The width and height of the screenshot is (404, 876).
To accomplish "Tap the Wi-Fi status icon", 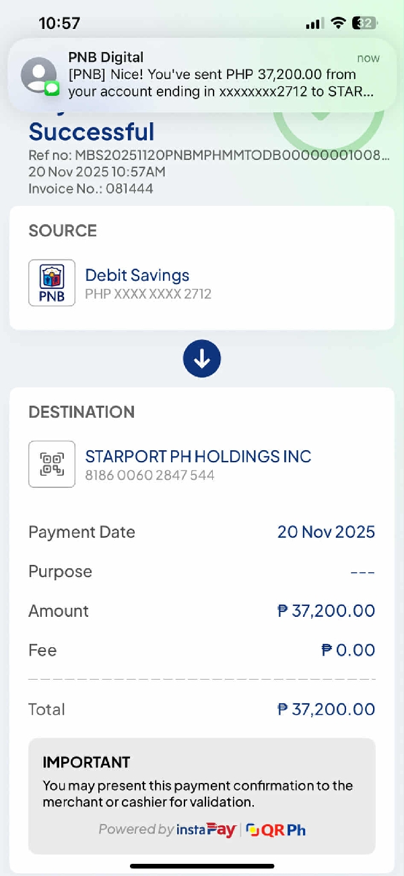I will (338, 24).
